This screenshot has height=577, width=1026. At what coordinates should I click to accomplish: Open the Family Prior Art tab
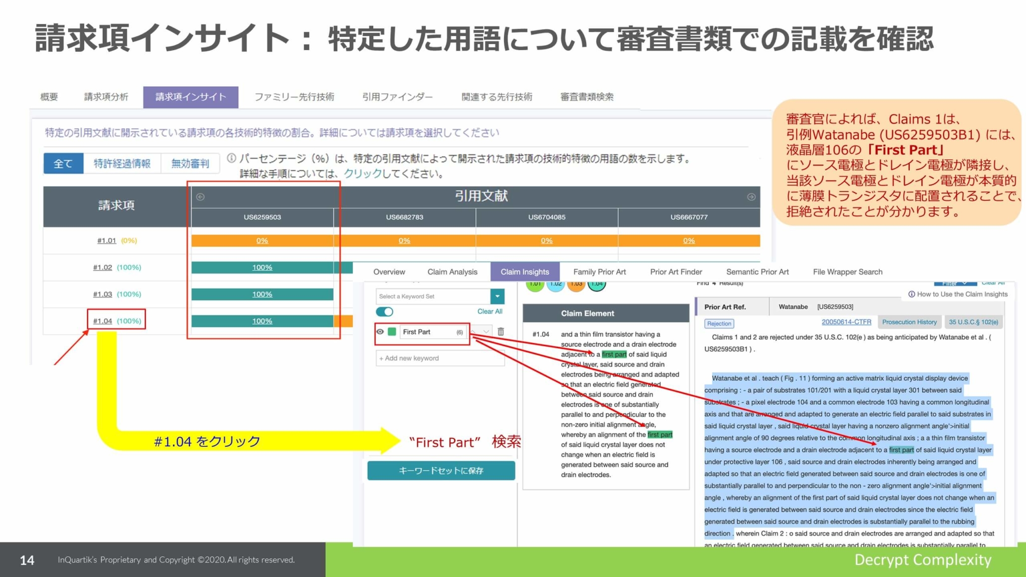[x=600, y=272]
